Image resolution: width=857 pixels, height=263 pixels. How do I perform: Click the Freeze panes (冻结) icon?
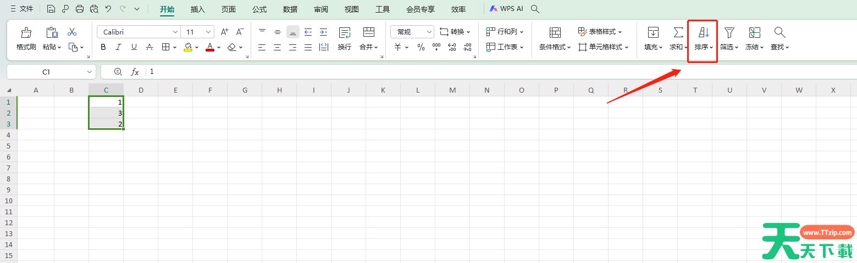[x=754, y=33]
